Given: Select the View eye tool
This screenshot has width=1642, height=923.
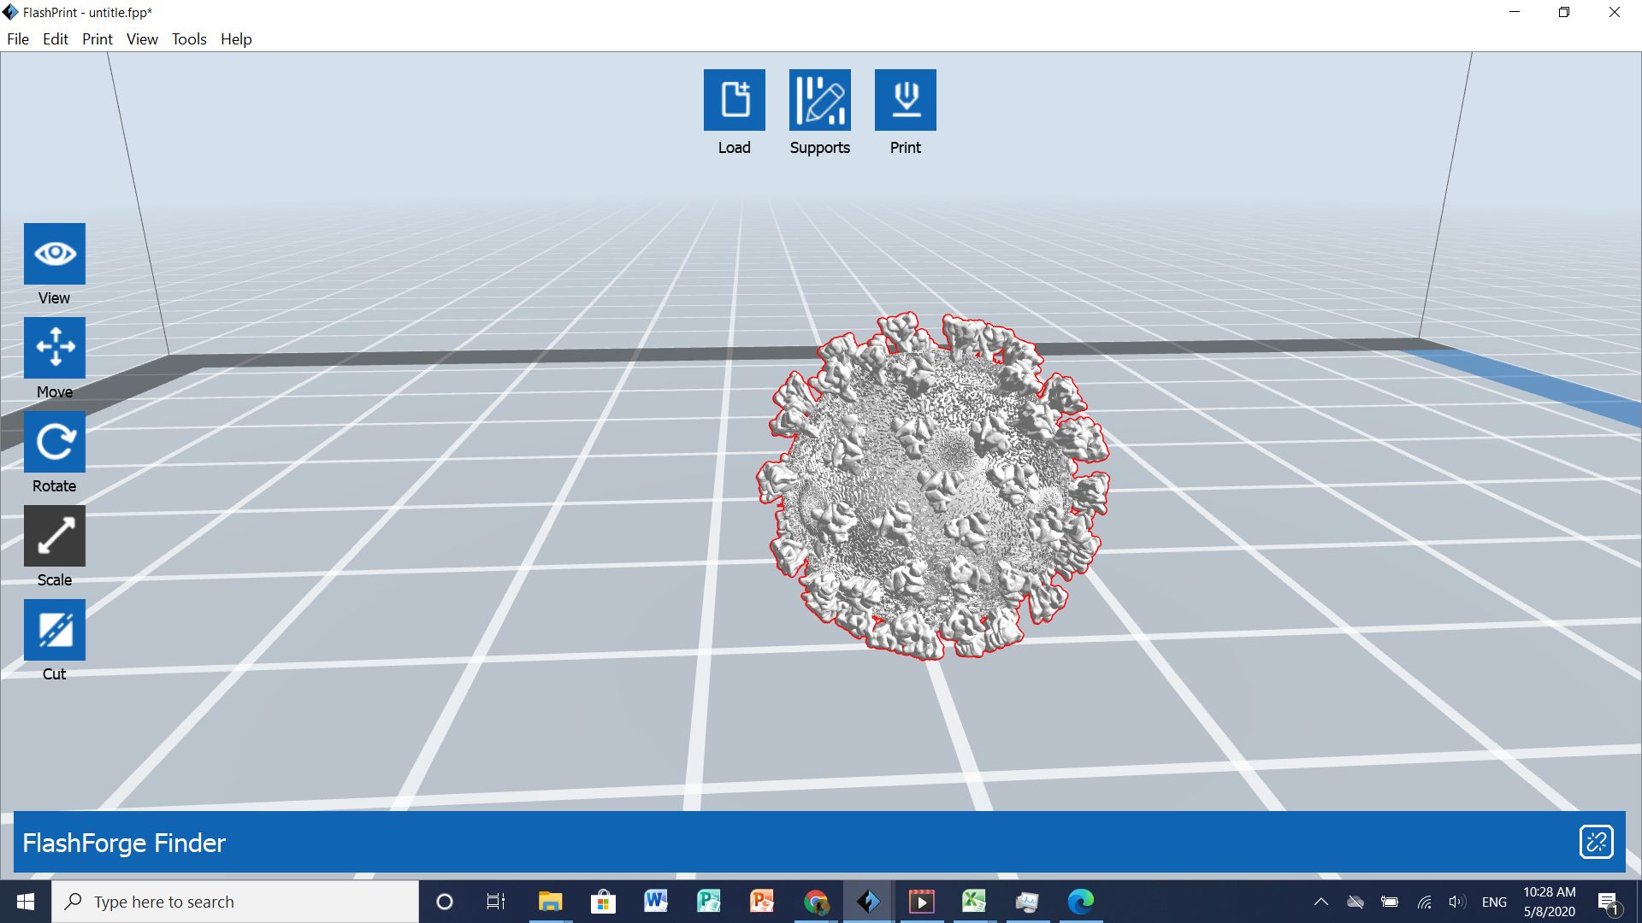Looking at the screenshot, I should [55, 254].
